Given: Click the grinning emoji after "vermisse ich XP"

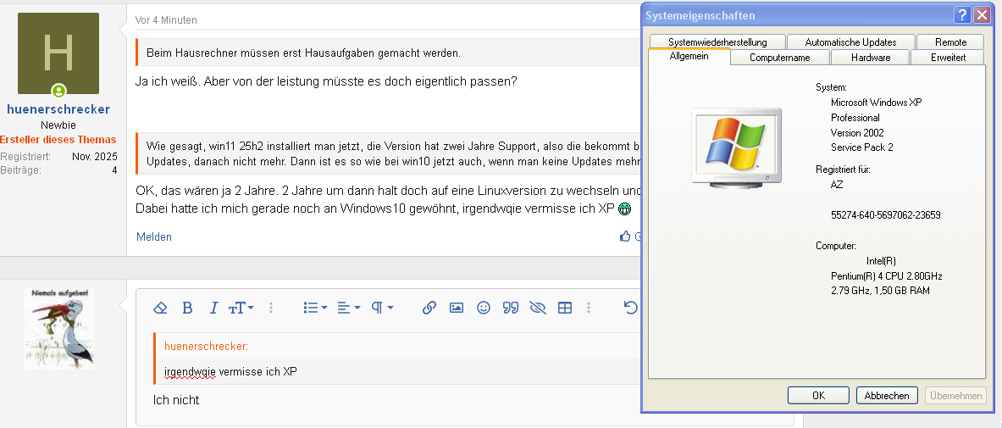Looking at the screenshot, I should [x=625, y=208].
